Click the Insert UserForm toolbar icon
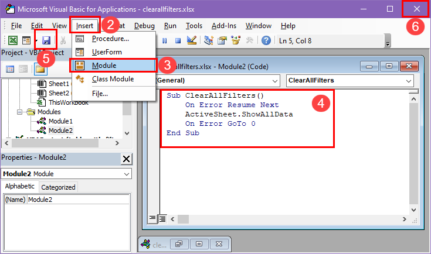This screenshot has height=254, width=431. point(26,40)
